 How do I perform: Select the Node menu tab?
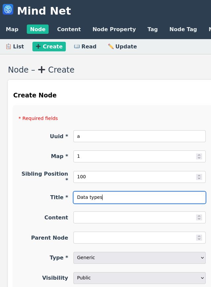pos(38,29)
